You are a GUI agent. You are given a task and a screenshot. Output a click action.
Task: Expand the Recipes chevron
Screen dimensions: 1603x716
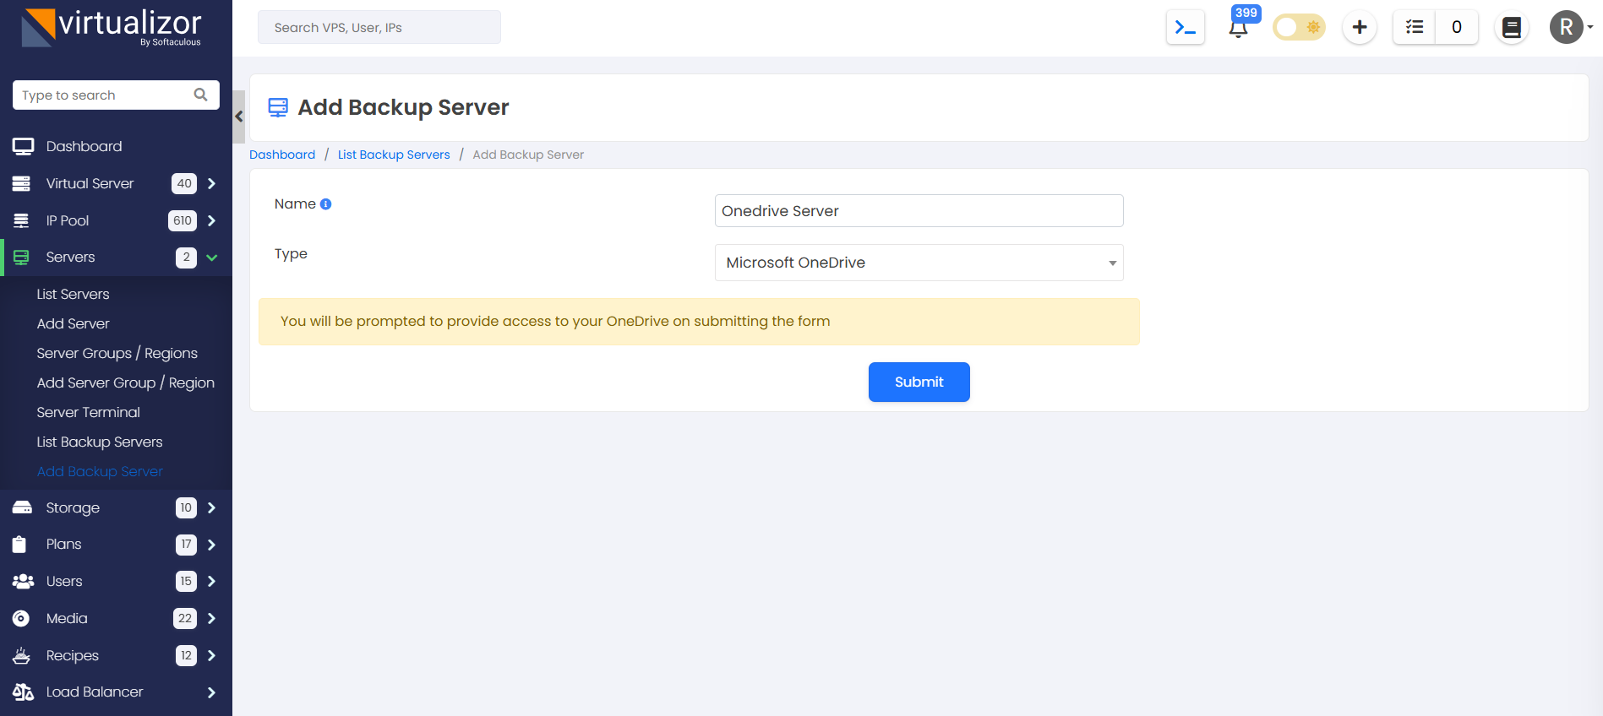click(211, 655)
